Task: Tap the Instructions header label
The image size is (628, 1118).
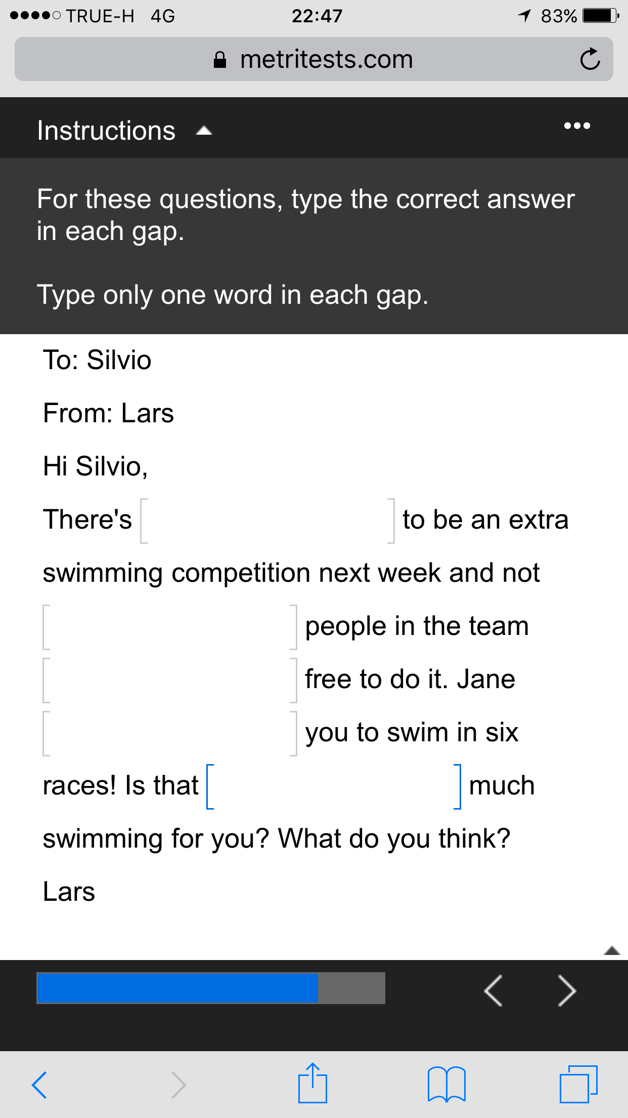Action: point(106,131)
